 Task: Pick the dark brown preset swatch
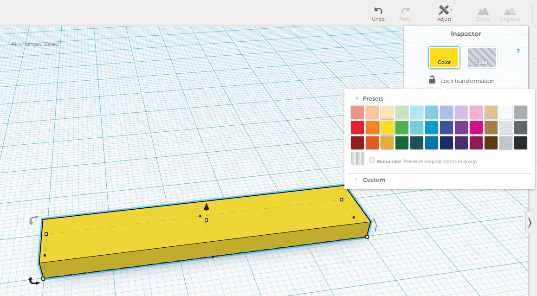[491, 143]
